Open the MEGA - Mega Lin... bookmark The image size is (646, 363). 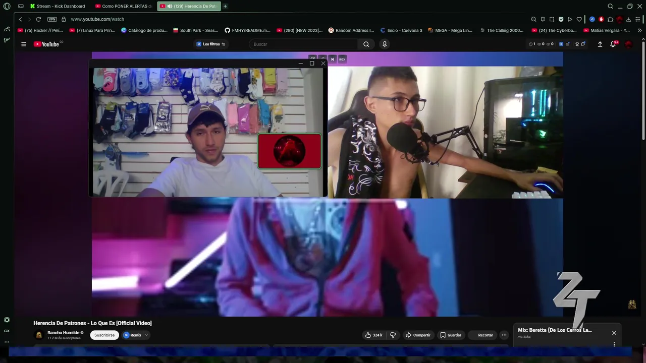[450, 30]
